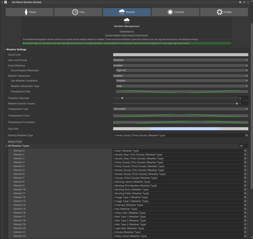Open object picker for Starting Weather Type
This screenshot has width=253, height=239.
246,135
